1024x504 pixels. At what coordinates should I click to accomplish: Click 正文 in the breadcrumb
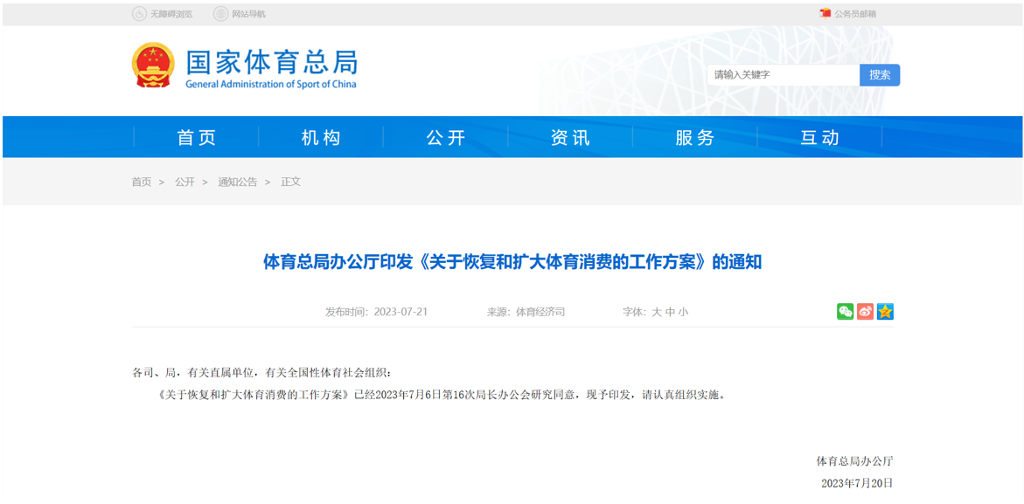(x=291, y=182)
